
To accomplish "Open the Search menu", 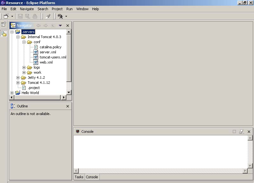I will click(43, 9).
